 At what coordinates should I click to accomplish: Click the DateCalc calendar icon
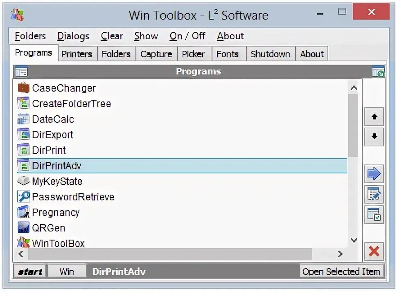pyautogui.click(x=24, y=119)
